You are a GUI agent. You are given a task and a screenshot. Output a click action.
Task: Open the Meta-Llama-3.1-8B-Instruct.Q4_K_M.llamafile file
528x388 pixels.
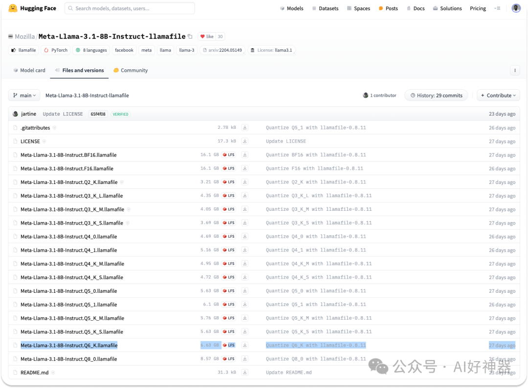[x=72, y=264]
